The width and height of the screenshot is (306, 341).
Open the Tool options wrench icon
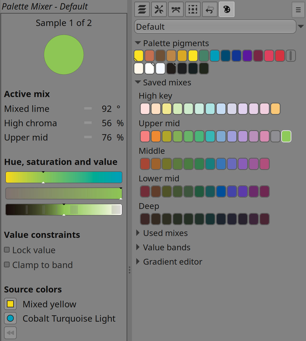coord(159,10)
